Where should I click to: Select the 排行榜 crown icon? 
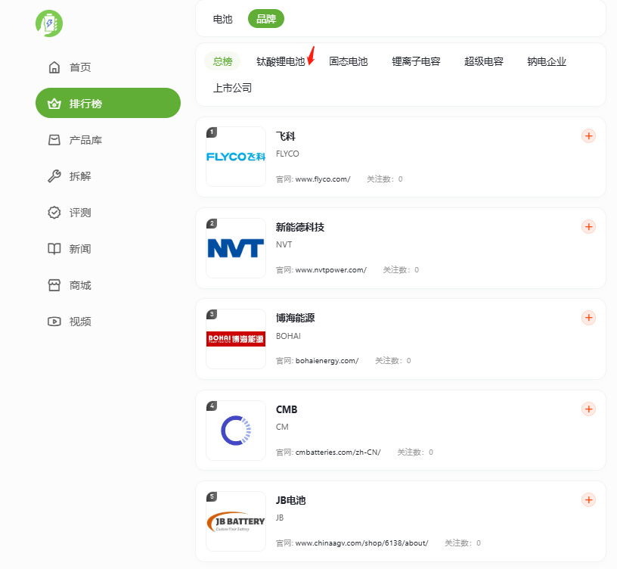(54, 104)
